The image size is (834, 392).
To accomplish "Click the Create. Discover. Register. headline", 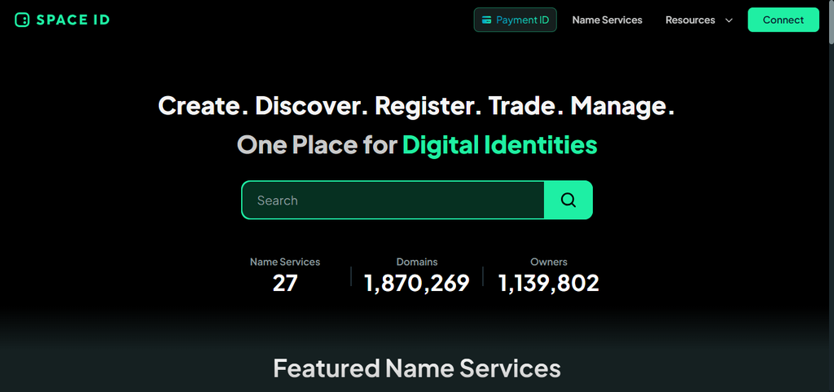I will click(x=416, y=105).
